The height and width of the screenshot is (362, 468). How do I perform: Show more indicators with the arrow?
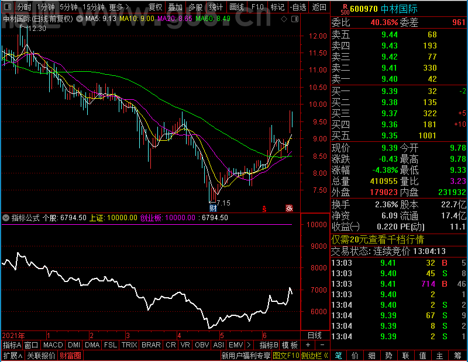pos(249,345)
